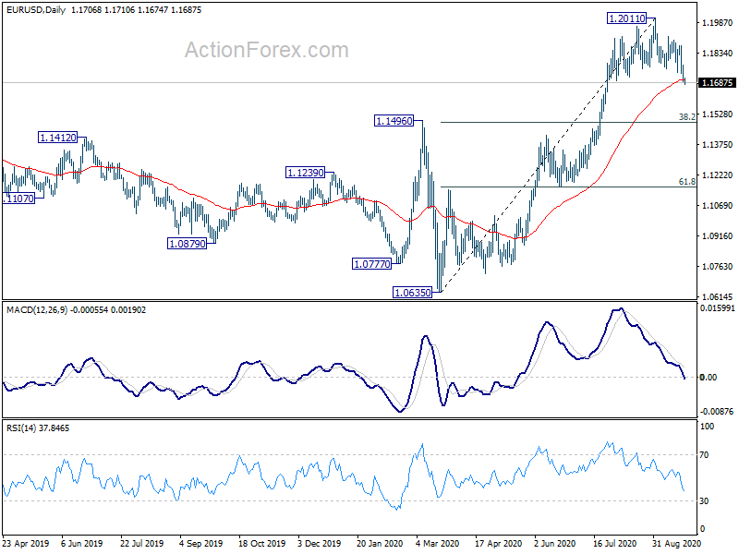The height and width of the screenshot is (554, 739).
Task: Click the MACD(12,26,9) indicator label
Action: click(x=37, y=310)
